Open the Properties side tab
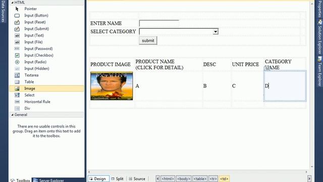The height and width of the screenshot is (182, 323). click(x=319, y=9)
